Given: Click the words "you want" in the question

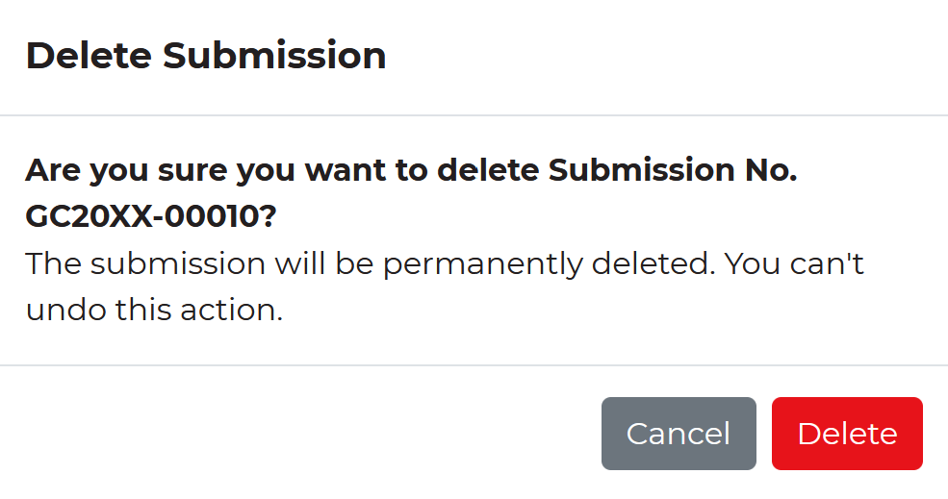Looking at the screenshot, I should coord(302,171).
